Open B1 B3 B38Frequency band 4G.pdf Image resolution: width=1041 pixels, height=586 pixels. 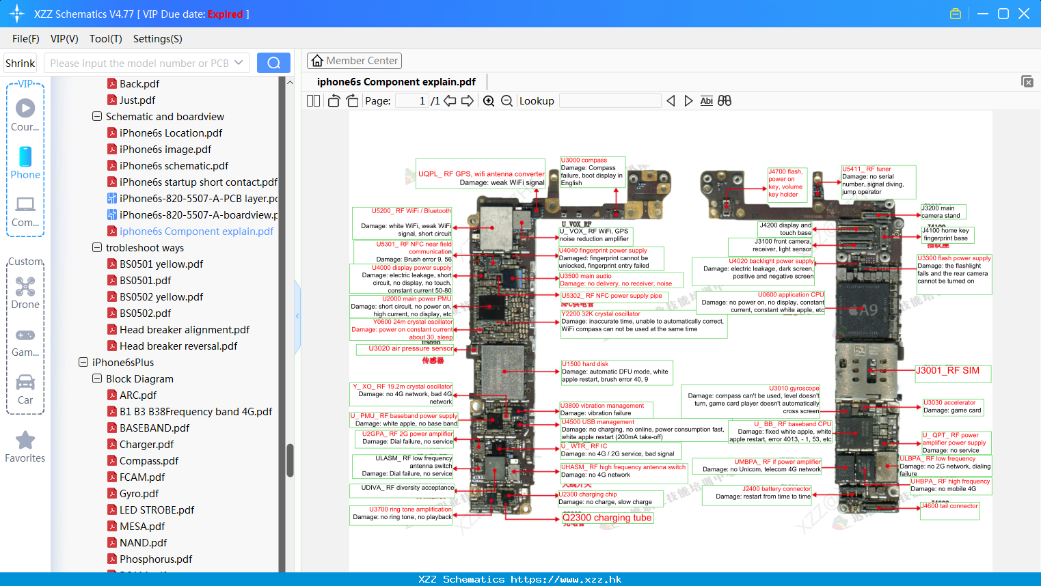click(195, 411)
